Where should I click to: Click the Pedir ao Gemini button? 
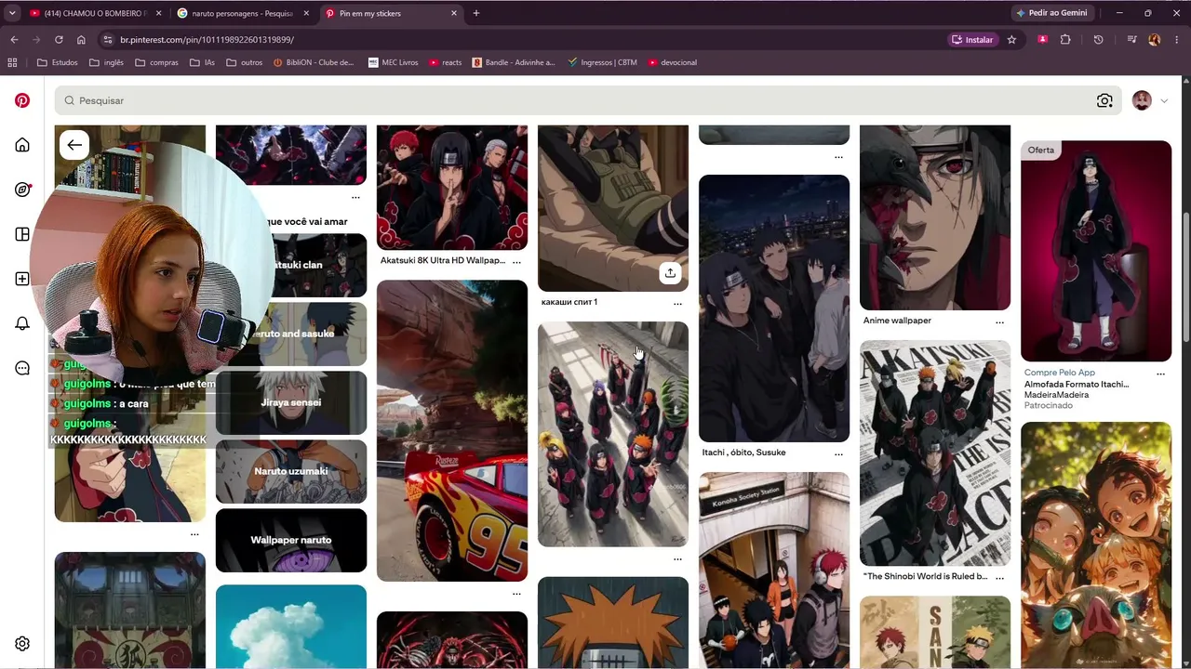(1052, 13)
